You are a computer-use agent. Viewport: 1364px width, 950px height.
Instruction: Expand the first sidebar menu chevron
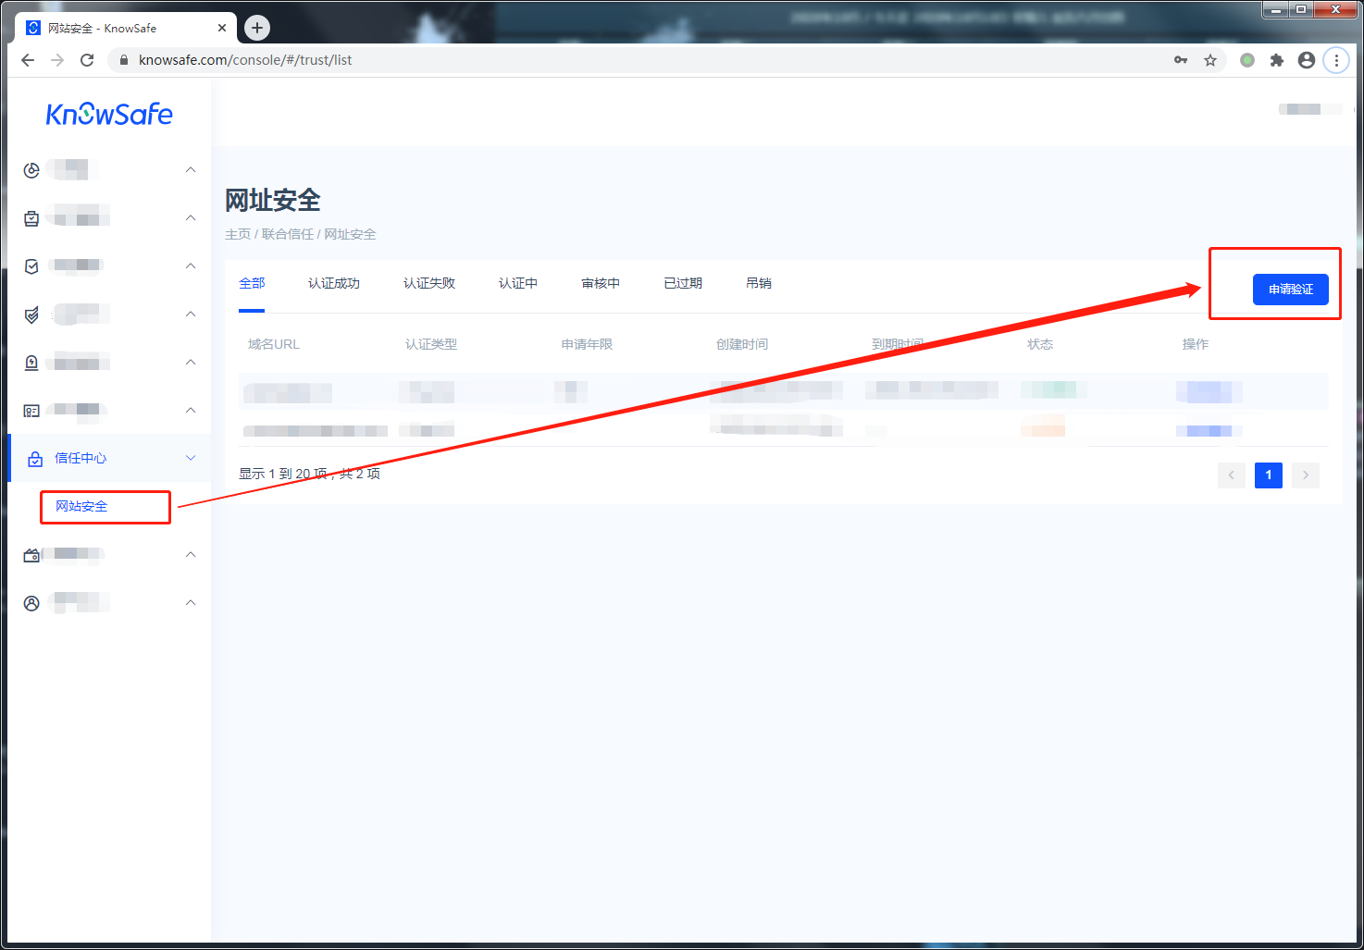point(191,169)
